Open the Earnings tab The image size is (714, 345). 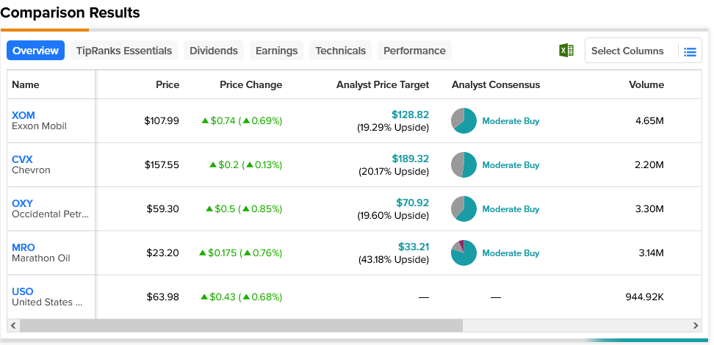click(x=276, y=51)
